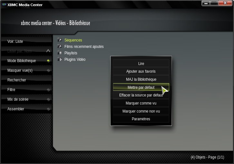234x164 pixels.
Task: Select Marquer comme vu
Action: coord(141,103)
